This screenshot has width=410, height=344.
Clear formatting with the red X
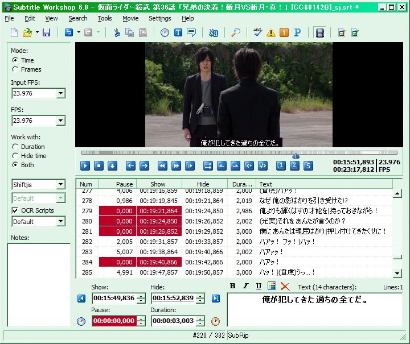pyautogui.click(x=285, y=286)
